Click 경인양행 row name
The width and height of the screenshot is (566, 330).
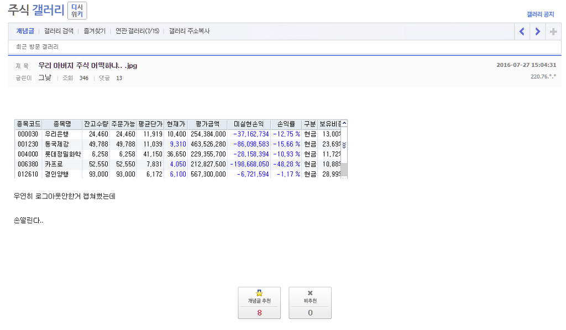click(56, 174)
